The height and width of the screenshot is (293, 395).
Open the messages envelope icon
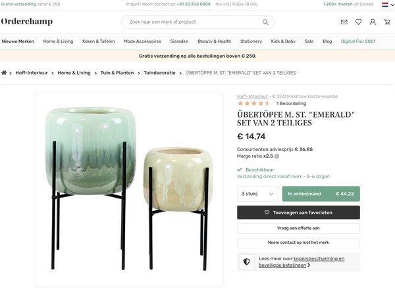(x=344, y=22)
